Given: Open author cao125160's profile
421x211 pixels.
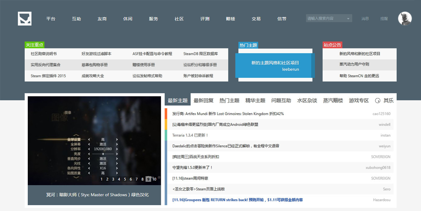Looking at the screenshot, I should 381,114.
